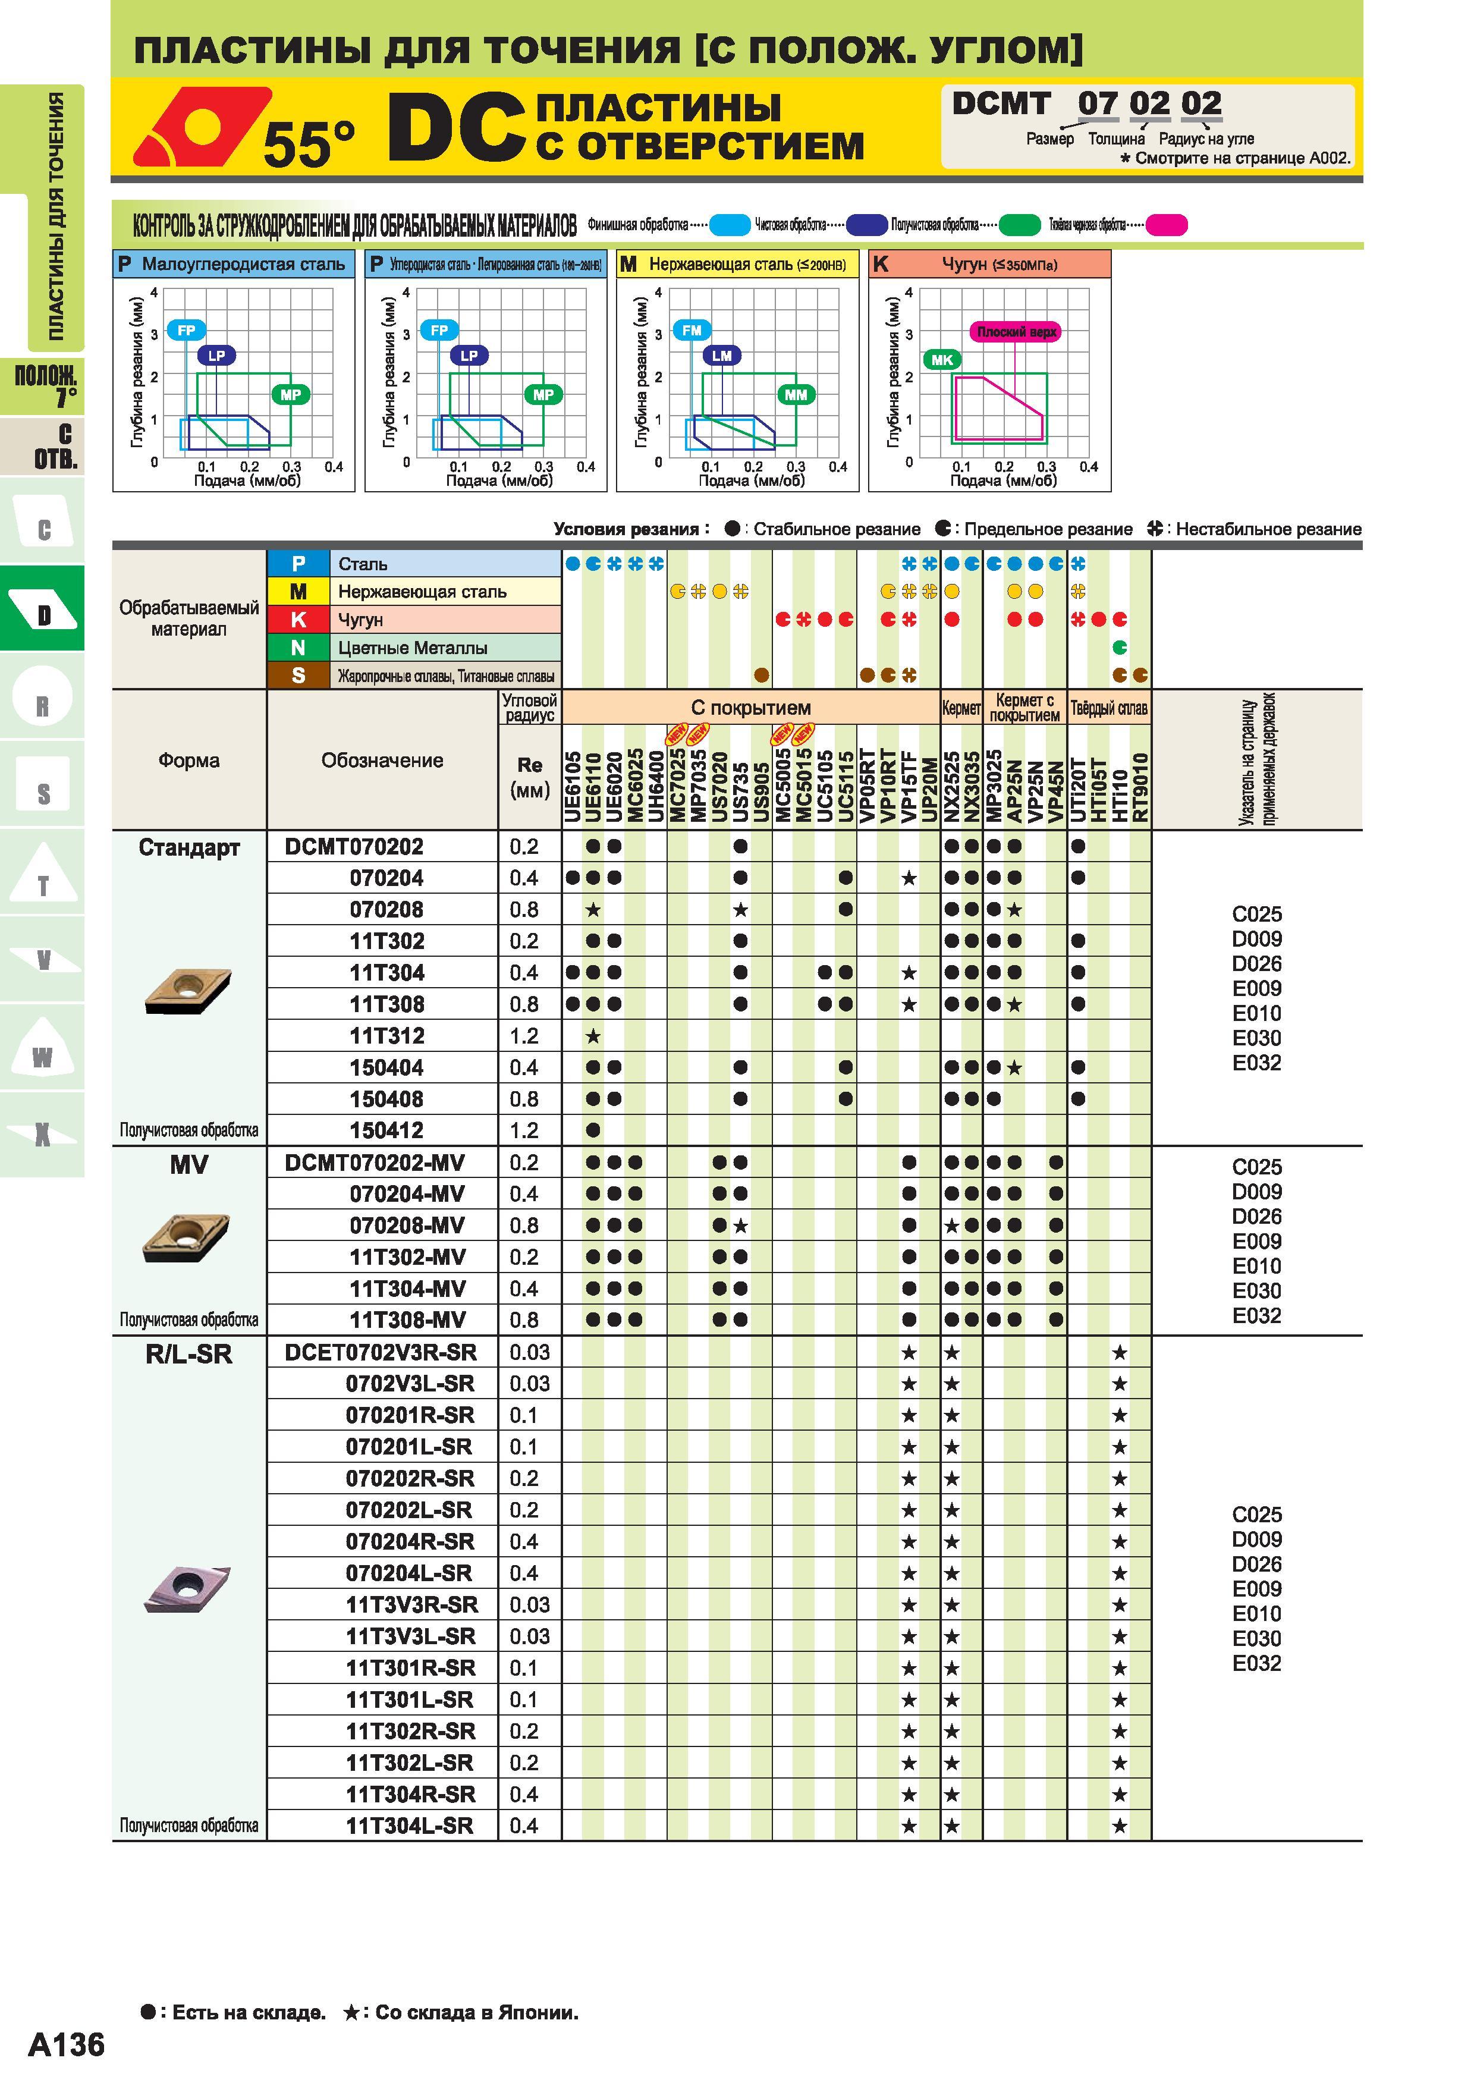Click FP label in Малоуглеродистая сталь chart
This screenshot has width=1474, height=2086.
(x=186, y=330)
